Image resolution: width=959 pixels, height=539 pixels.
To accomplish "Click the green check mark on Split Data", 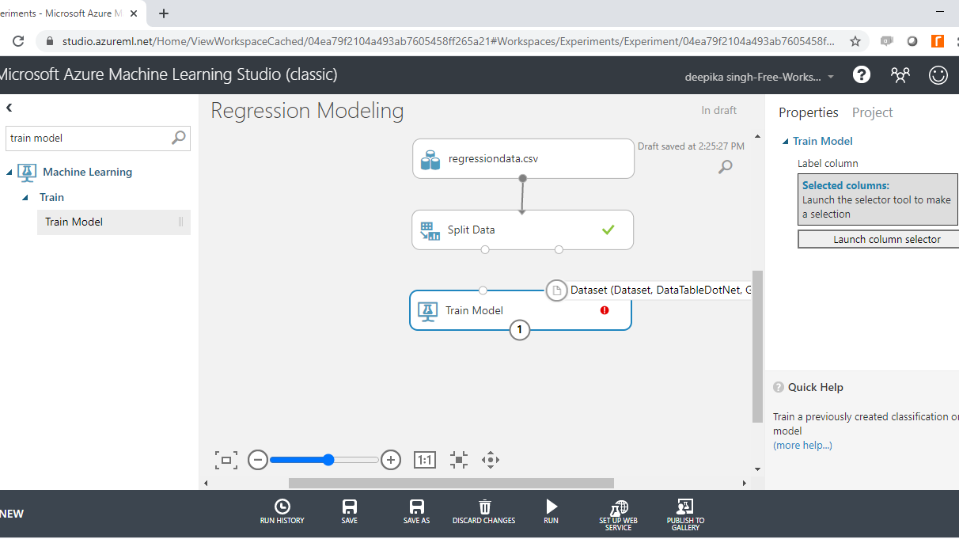I will pos(608,230).
